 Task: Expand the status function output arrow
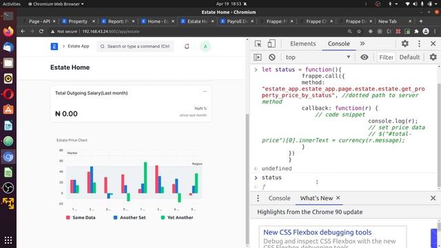pyautogui.click(x=256, y=187)
